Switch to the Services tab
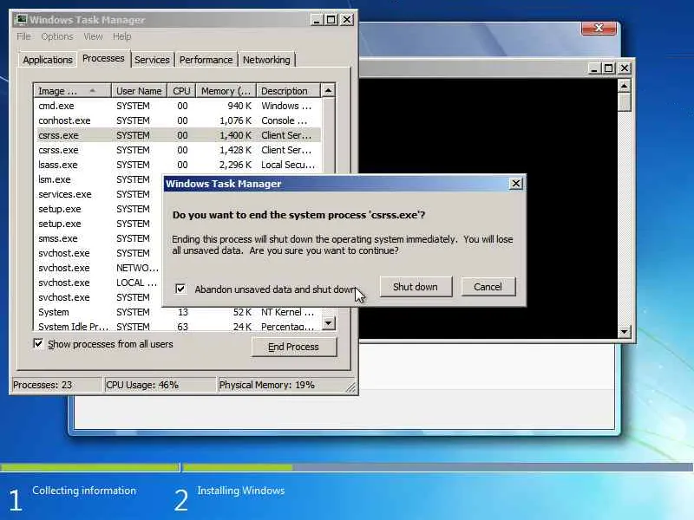Viewport: 694px width, 520px height. coord(152,60)
